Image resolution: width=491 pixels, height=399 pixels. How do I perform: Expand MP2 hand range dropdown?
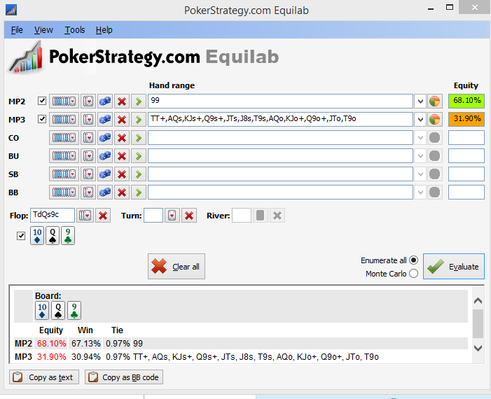pyautogui.click(x=420, y=101)
